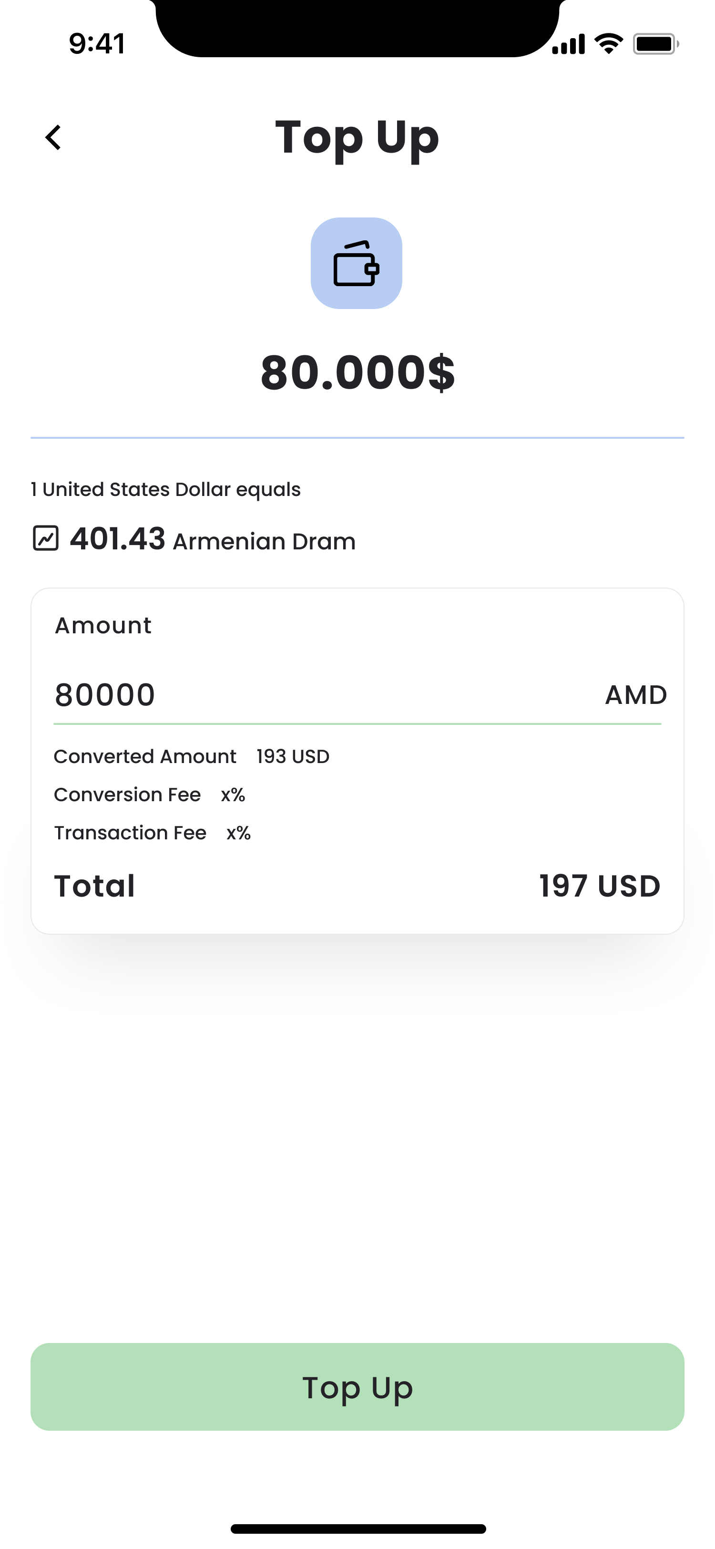Viewport: 715px width, 1549px height.
Task: Tap the exchange rate chart icon
Action: pyautogui.click(x=46, y=538)
